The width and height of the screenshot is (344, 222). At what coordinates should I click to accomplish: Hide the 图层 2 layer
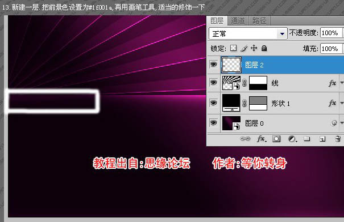pyautogui.click(x=213, y=65)
